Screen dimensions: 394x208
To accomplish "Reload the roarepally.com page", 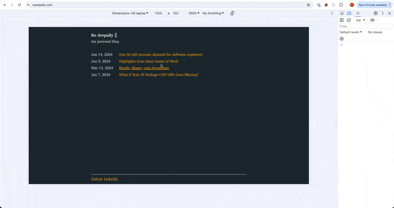I will pos(20,5).
